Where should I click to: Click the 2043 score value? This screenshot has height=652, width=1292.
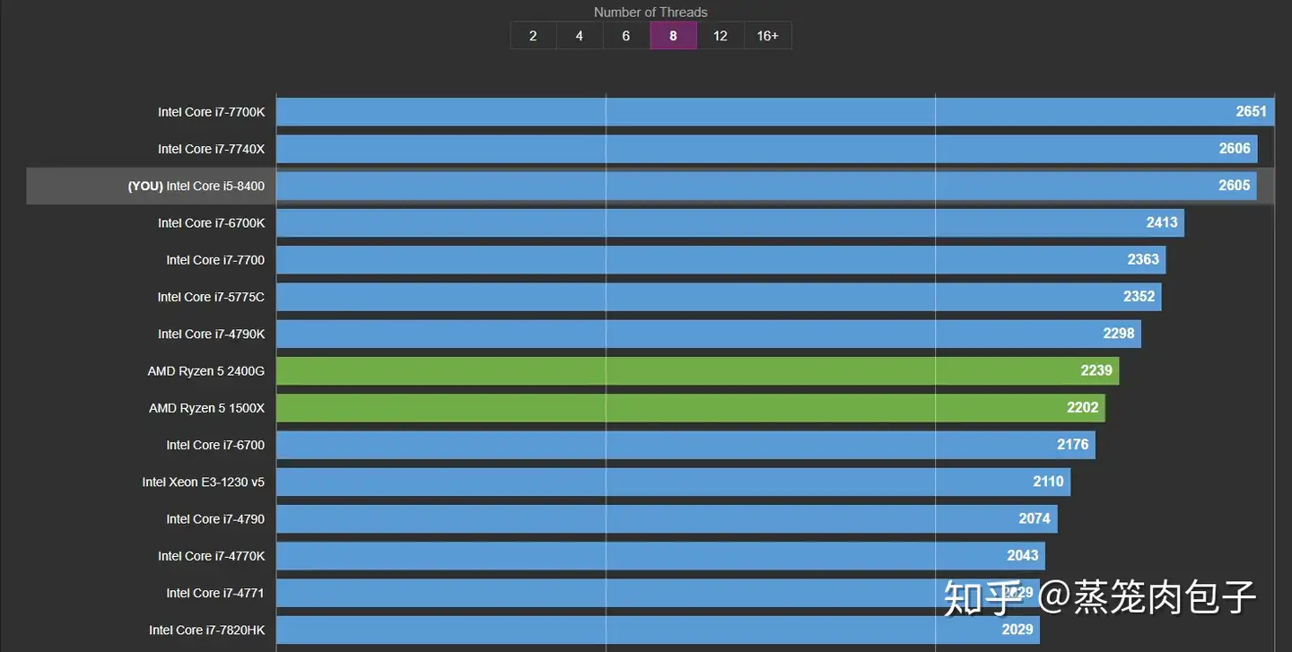click(1023, 555)
